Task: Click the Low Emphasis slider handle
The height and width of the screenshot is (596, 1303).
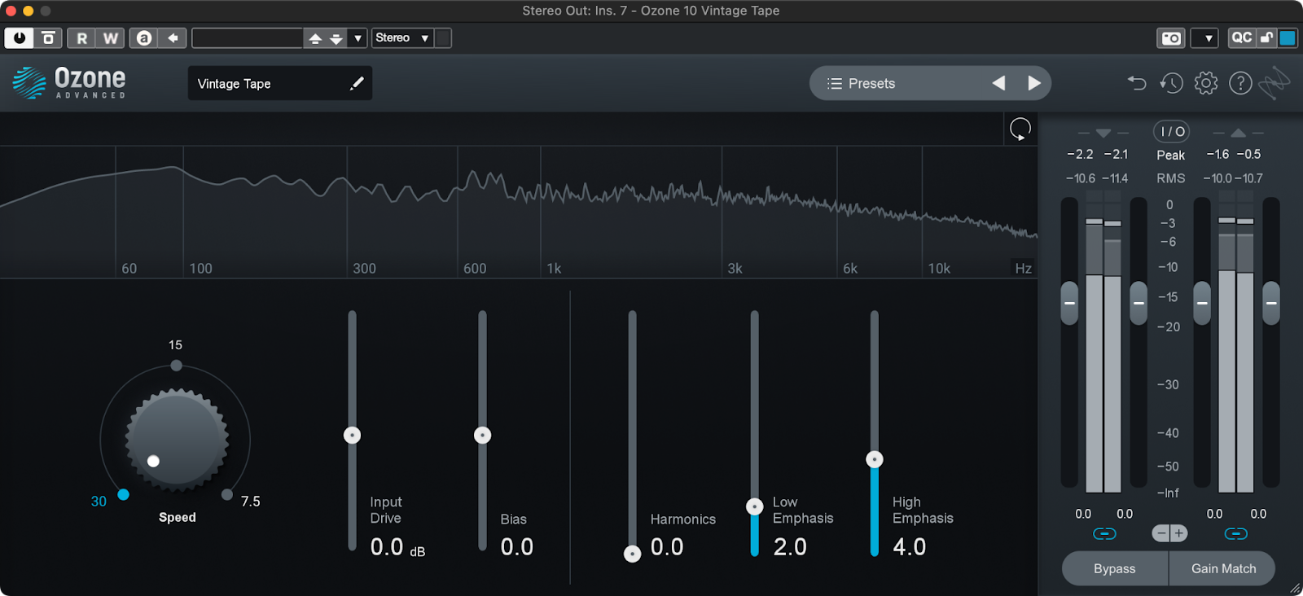Action: tap(755, 506)
